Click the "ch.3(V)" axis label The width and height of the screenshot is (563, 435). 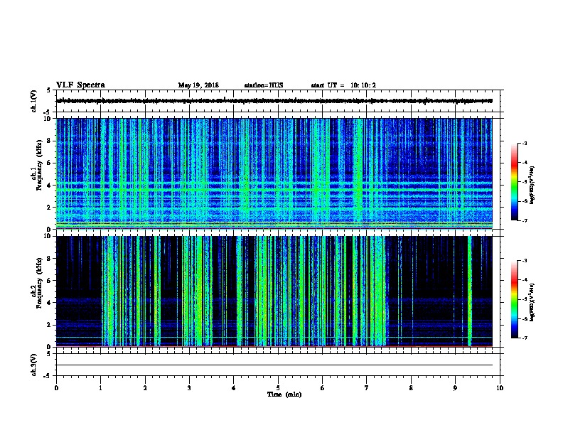(34, 365)
